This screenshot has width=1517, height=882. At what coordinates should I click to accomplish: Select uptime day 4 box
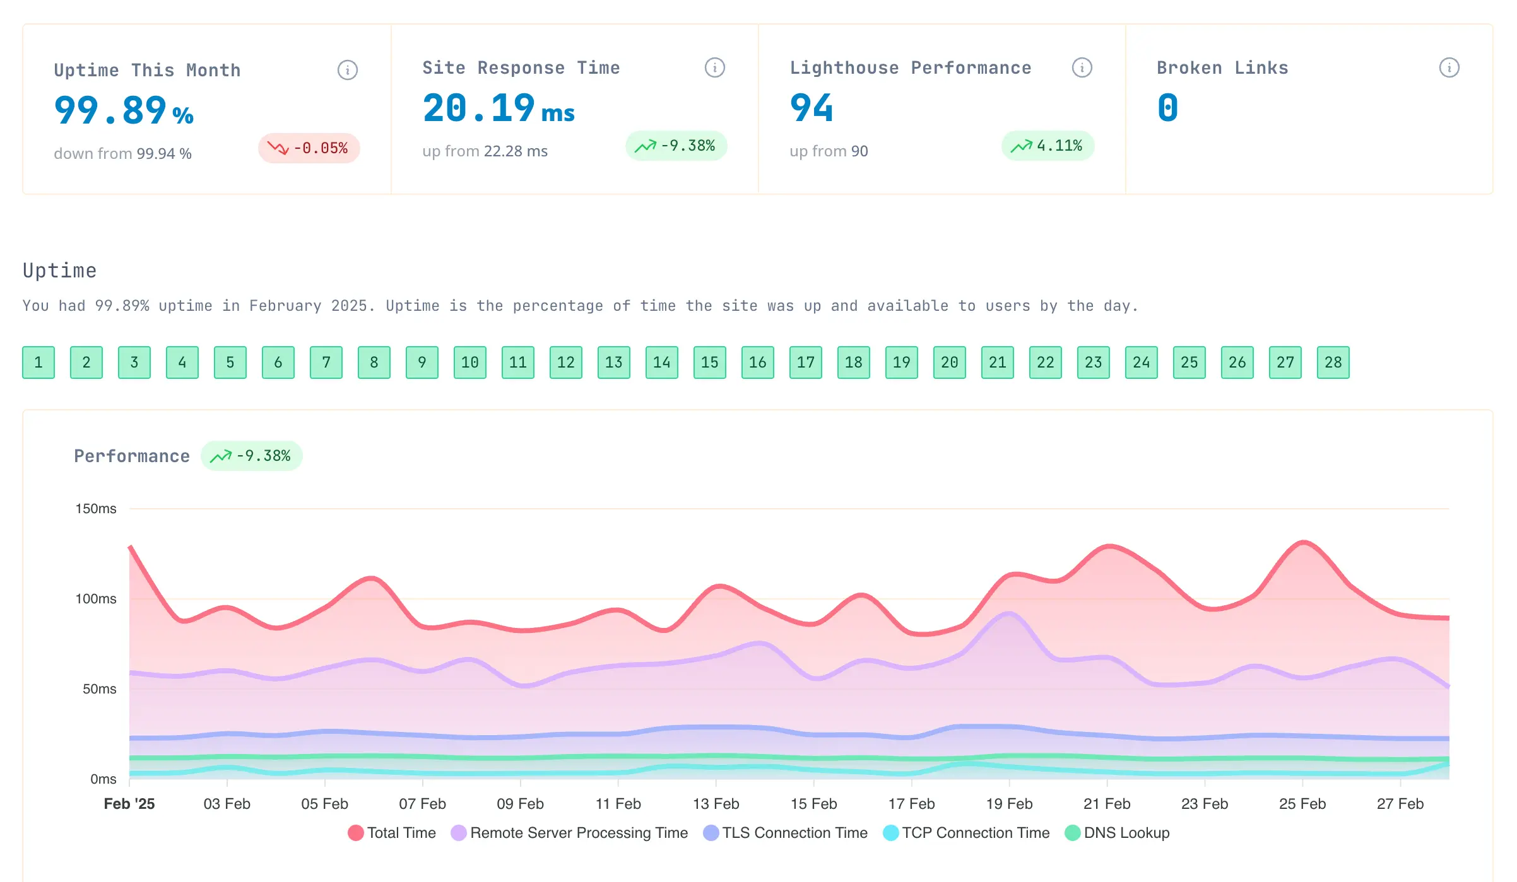182,363
